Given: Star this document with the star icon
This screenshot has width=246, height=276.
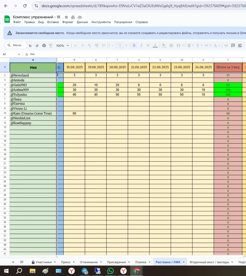Looking at the screenshot, I should (x=66, y=17).
